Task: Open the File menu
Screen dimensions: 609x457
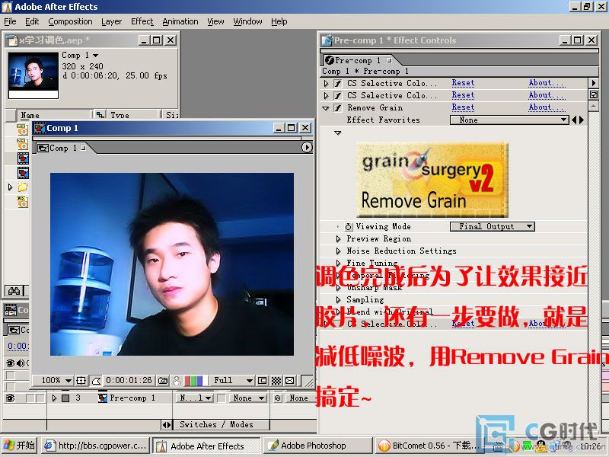Action: (10, 21)
